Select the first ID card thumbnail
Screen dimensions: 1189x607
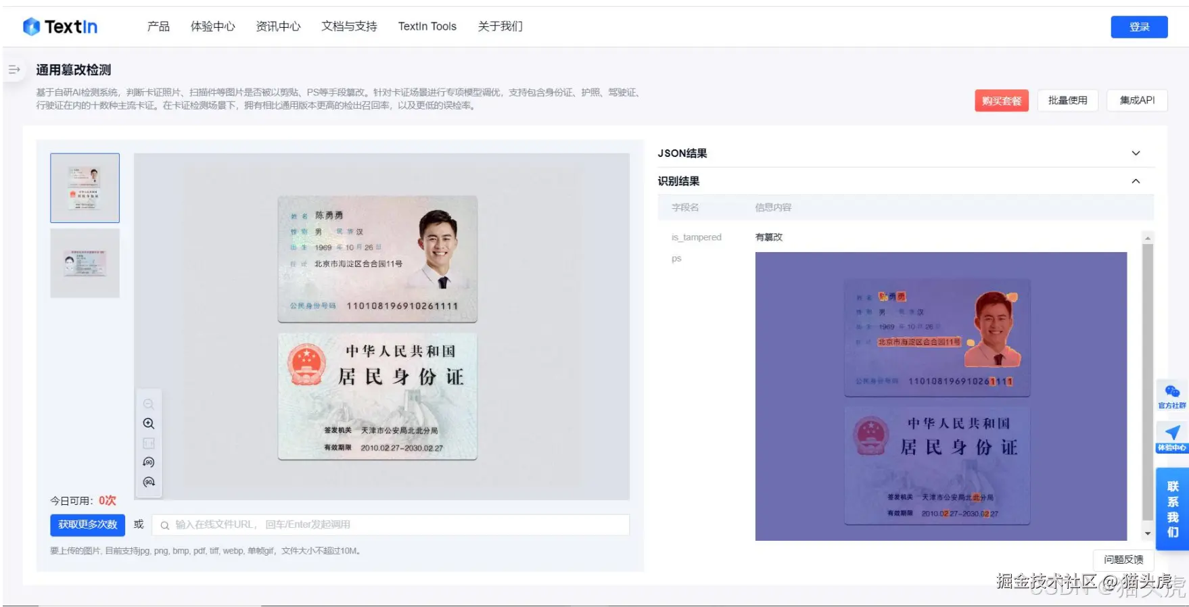[85, 188]
